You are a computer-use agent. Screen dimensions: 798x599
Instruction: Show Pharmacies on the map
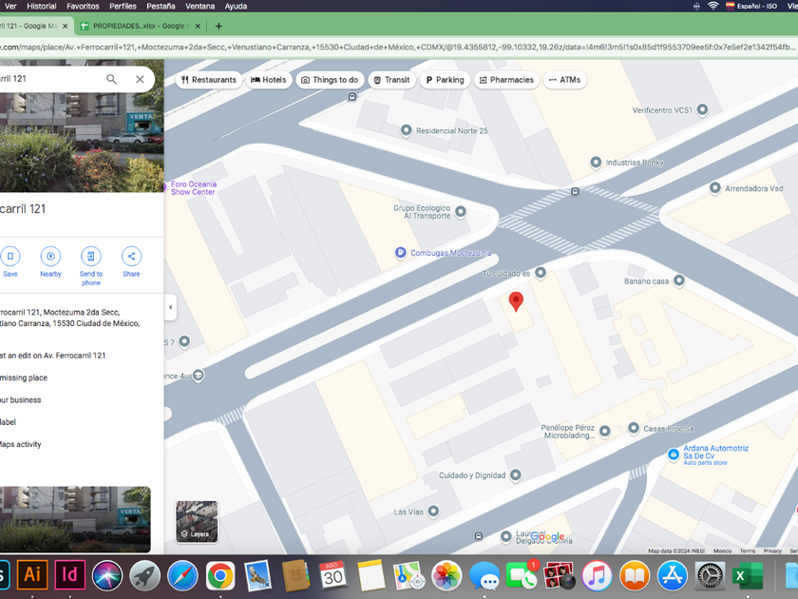point(506,80)
